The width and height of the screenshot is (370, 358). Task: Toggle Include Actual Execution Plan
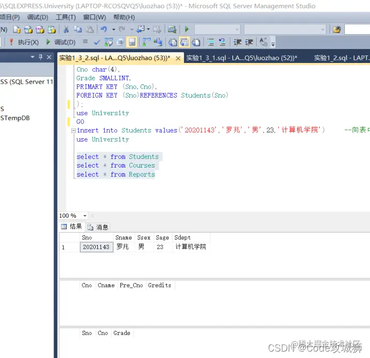click(x=147, y=42)
